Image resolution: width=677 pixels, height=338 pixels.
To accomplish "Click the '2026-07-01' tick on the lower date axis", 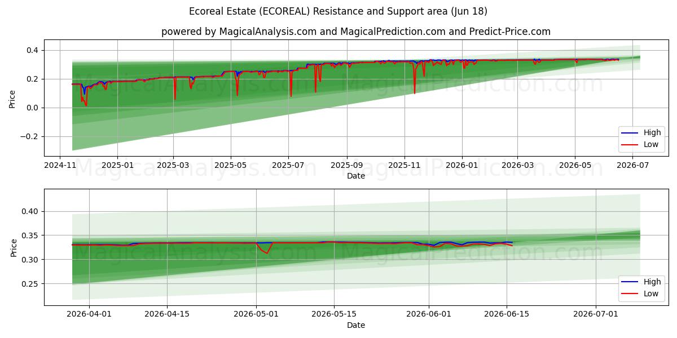I will (x=596, y=315).
